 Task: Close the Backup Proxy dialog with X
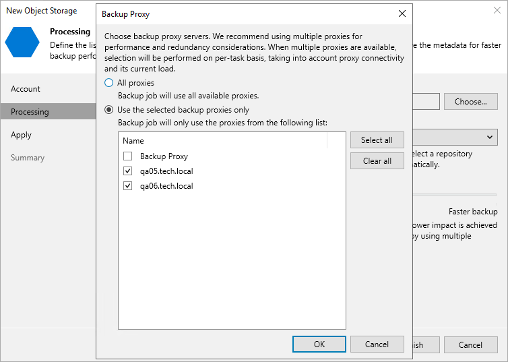coord(402,13)
